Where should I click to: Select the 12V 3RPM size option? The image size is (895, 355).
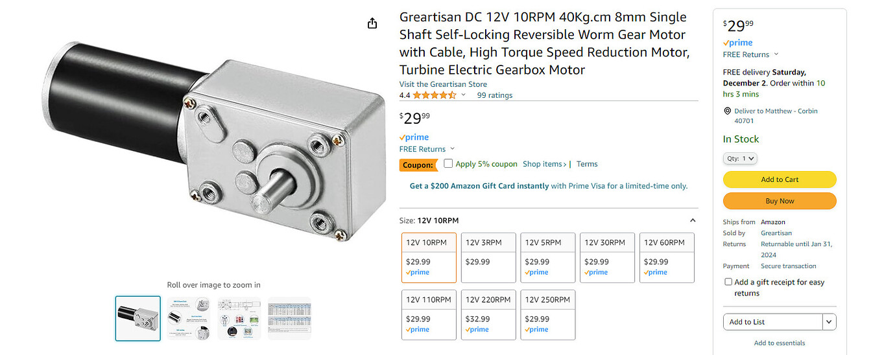(x=488, y=257)
